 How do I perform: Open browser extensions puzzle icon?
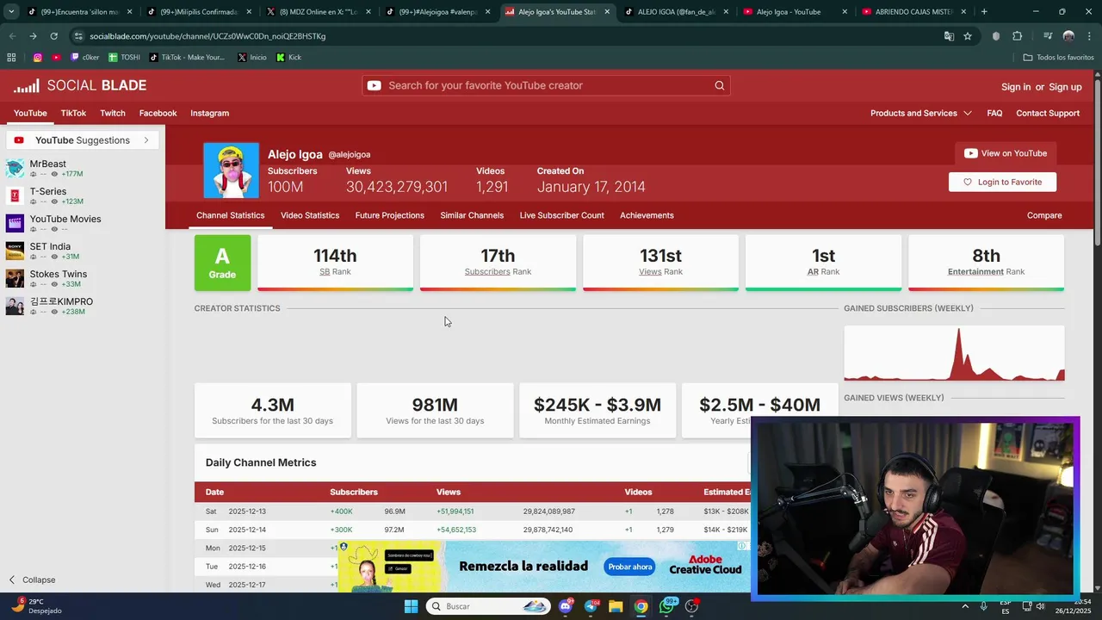(x=1018, y=36)
